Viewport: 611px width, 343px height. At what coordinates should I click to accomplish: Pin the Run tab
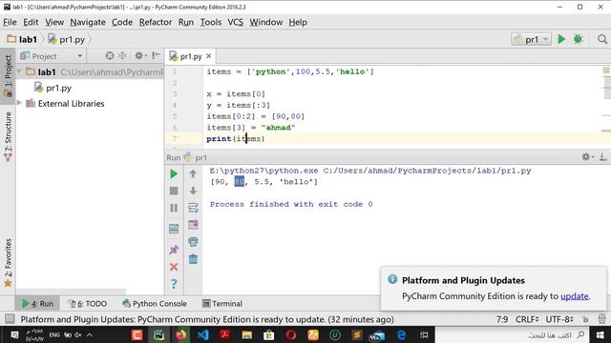click(174, 250)
